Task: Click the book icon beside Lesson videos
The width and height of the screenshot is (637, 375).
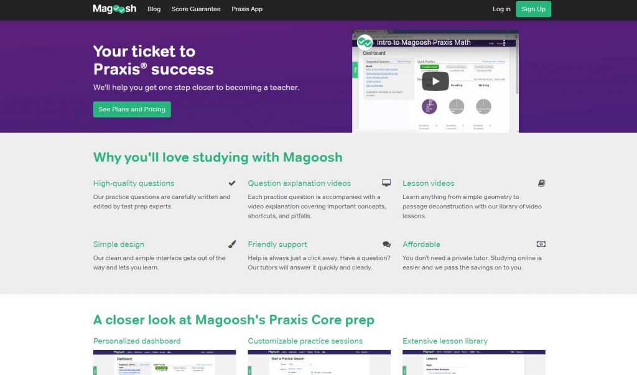Action: coord(542,183)
